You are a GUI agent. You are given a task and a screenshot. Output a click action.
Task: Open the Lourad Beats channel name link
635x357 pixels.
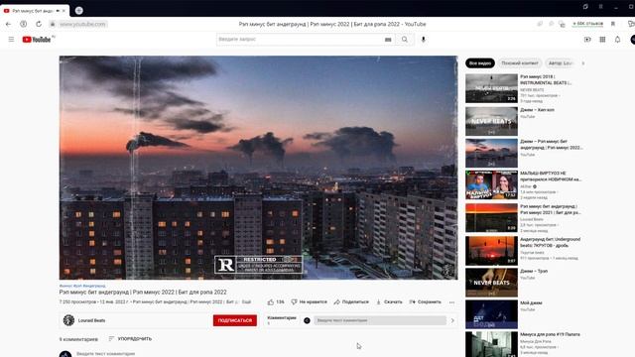(91, 320)
